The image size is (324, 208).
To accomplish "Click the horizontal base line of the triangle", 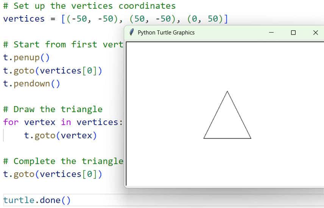I will [227, 138].
